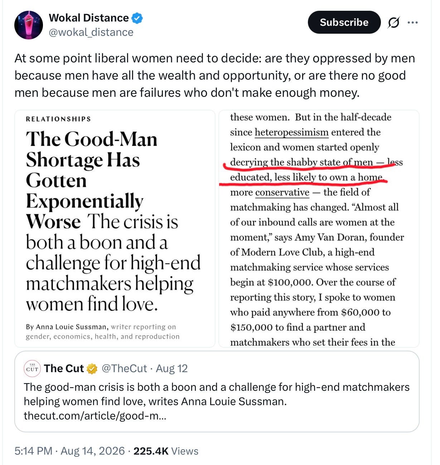The height and width of the screenshot is (465, 440).
Task: Open The Good-Man Shortage headline image
Action: coord(115,229)
